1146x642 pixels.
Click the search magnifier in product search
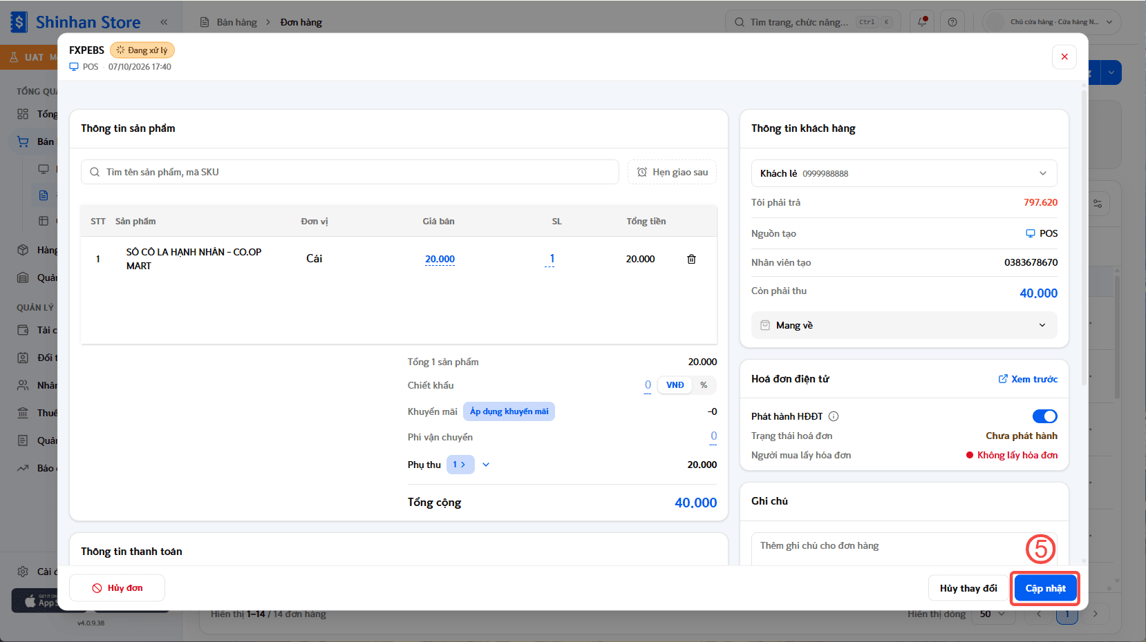(95, 172)
